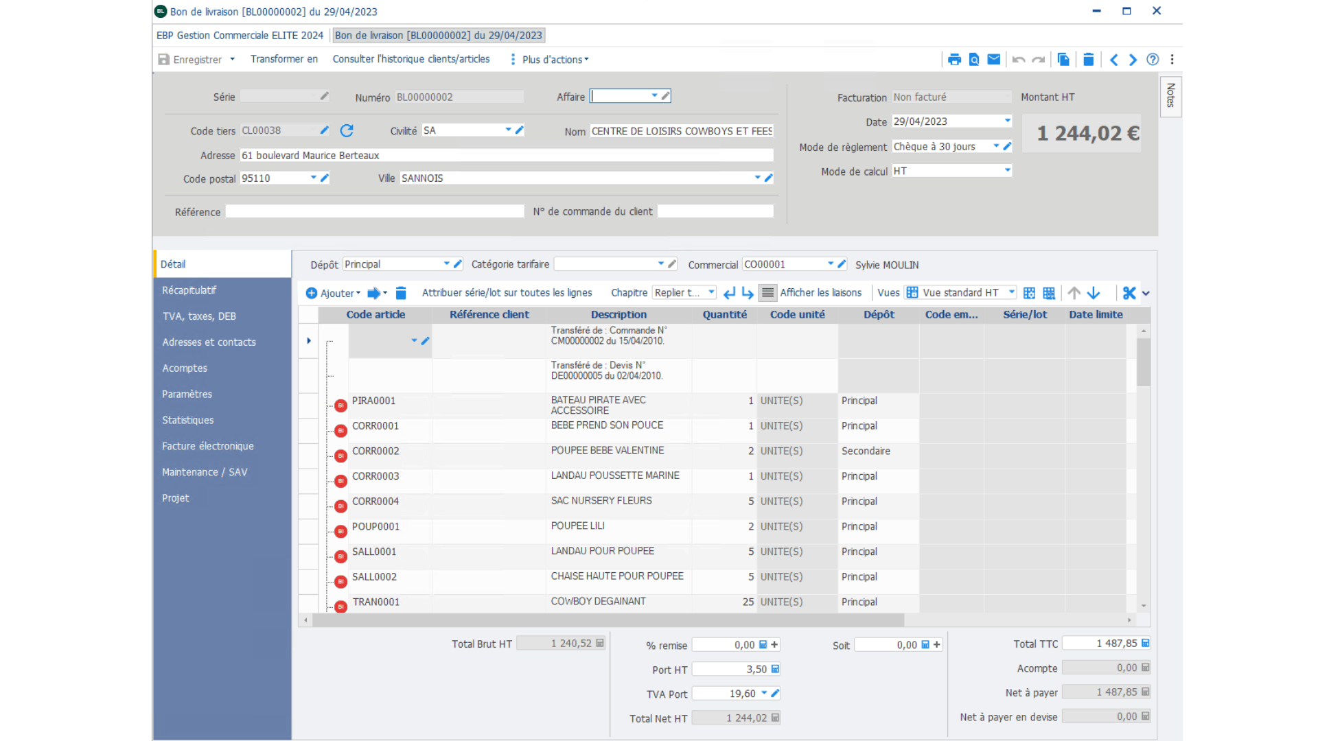
Task: Click the print icon in toolbar
Action: tap(954, 60)
